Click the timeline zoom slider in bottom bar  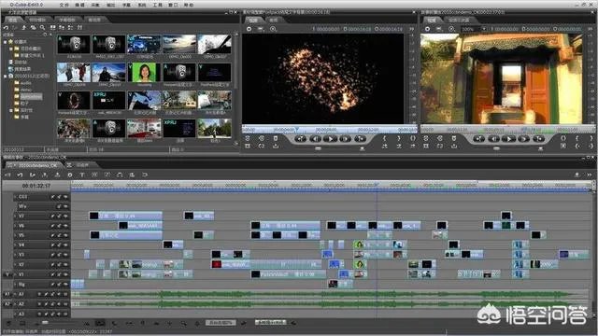coord(45,323)
